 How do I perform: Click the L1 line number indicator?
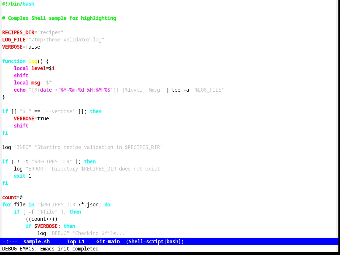[x=82, y=241]
